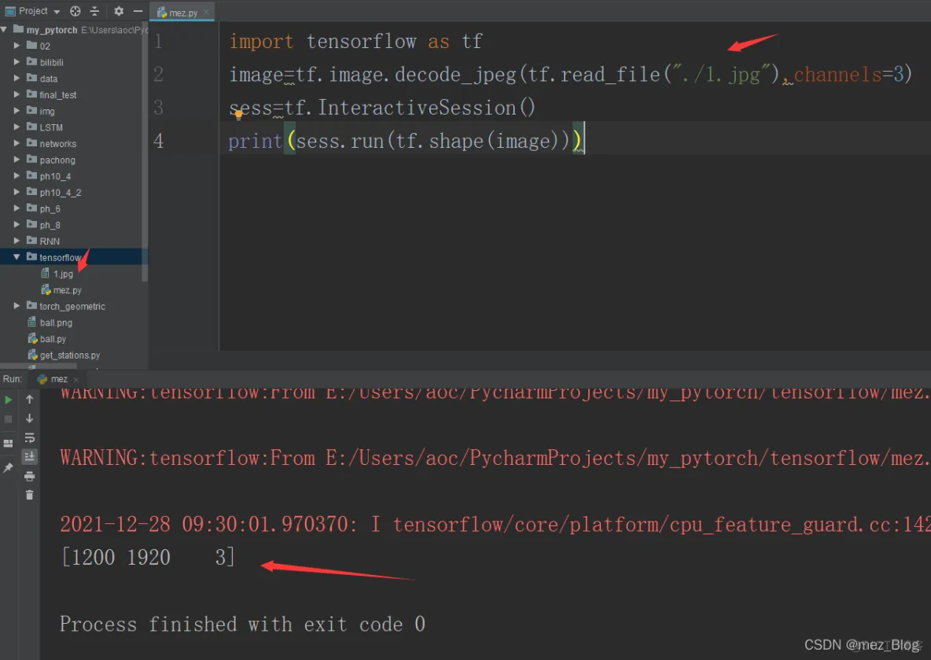Close the mez run tab
Viewport: 931px width, 660px height.
(x=76, y=380)
